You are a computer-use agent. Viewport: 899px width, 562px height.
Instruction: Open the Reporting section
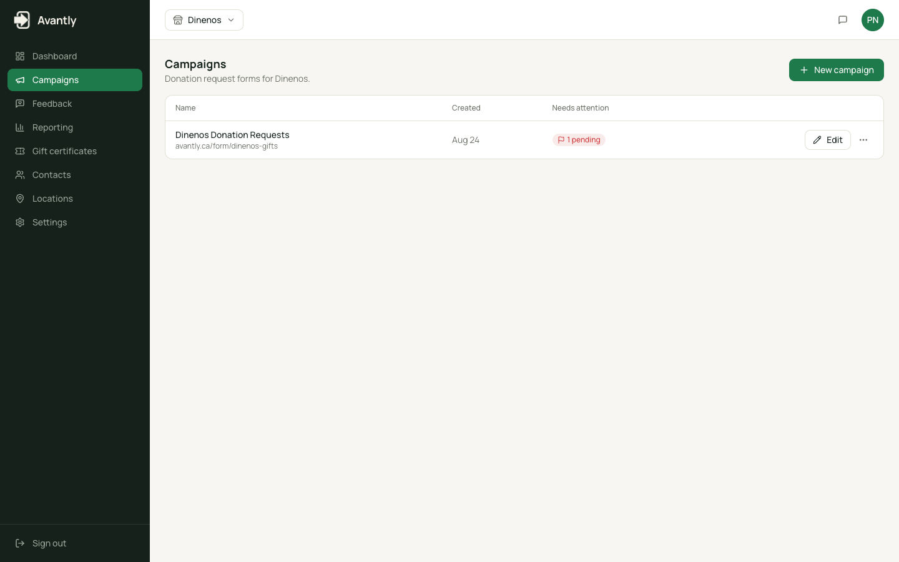75,127
